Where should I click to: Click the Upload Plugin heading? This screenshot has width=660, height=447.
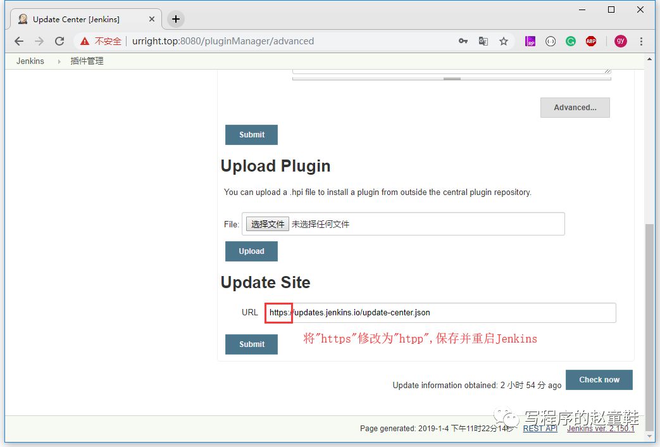(275, 166)
